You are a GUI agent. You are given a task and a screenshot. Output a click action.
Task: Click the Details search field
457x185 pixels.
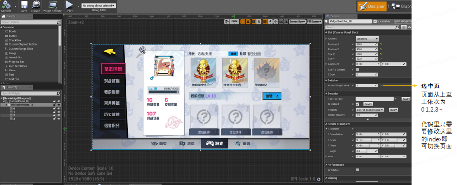(362, 27)
